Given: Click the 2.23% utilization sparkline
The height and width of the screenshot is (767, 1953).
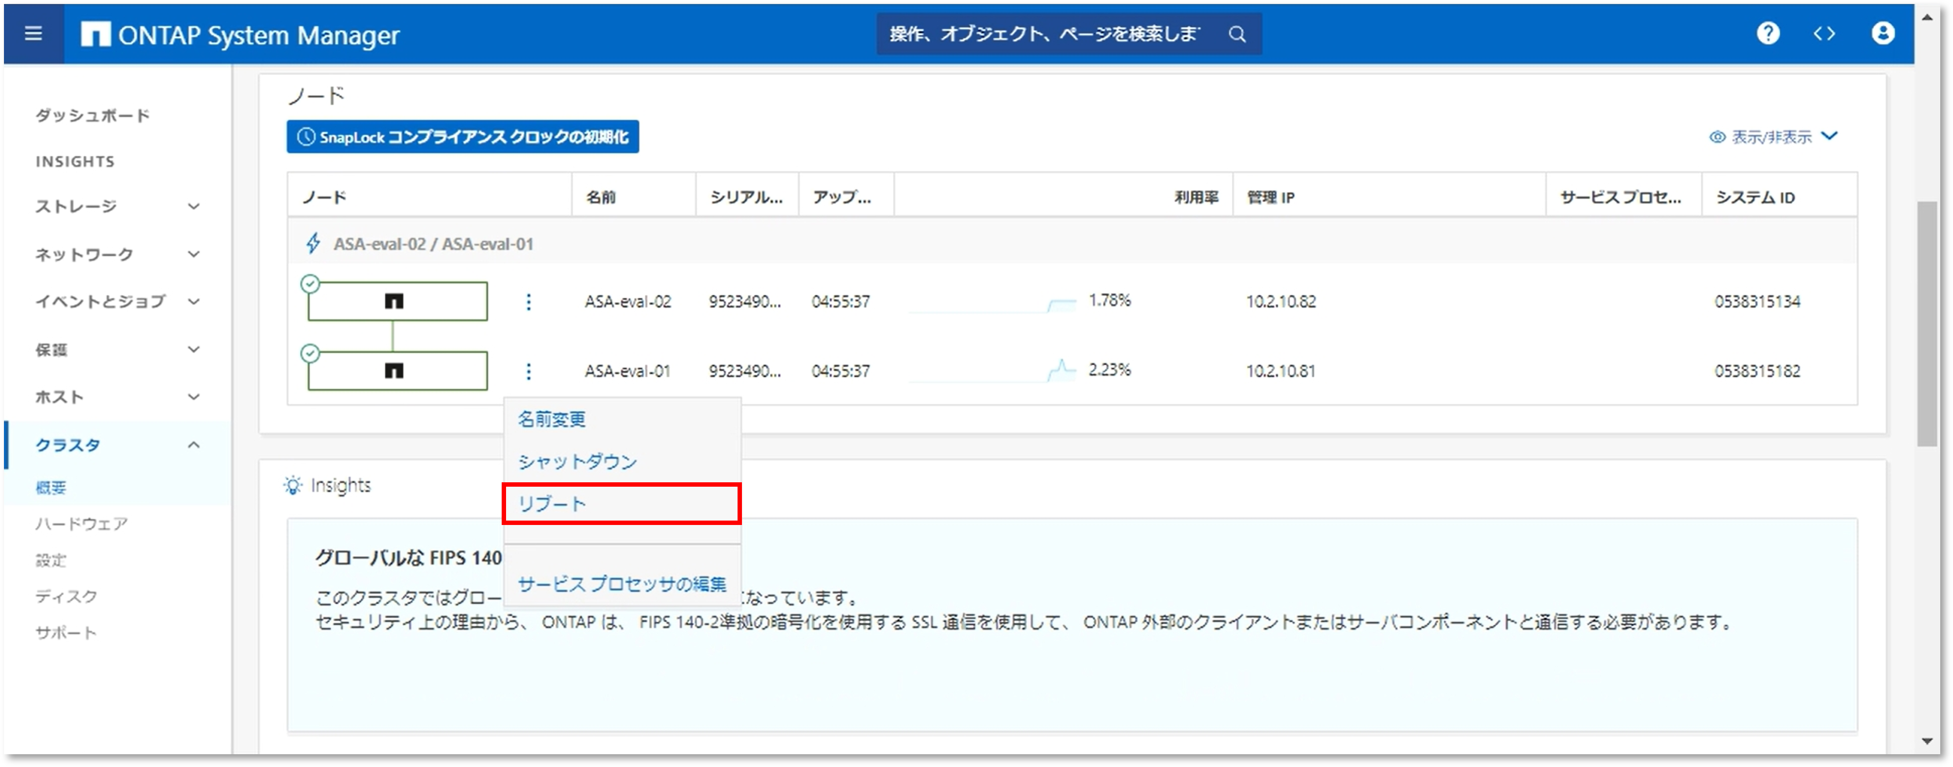Looking at the screenshot, I should click(x=991, y=371).
